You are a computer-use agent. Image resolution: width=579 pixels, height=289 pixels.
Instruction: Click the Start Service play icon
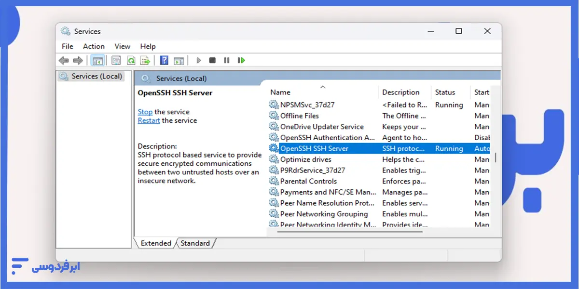tap(198, 60)
